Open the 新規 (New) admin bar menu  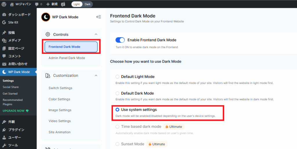(x=52, y=4)
